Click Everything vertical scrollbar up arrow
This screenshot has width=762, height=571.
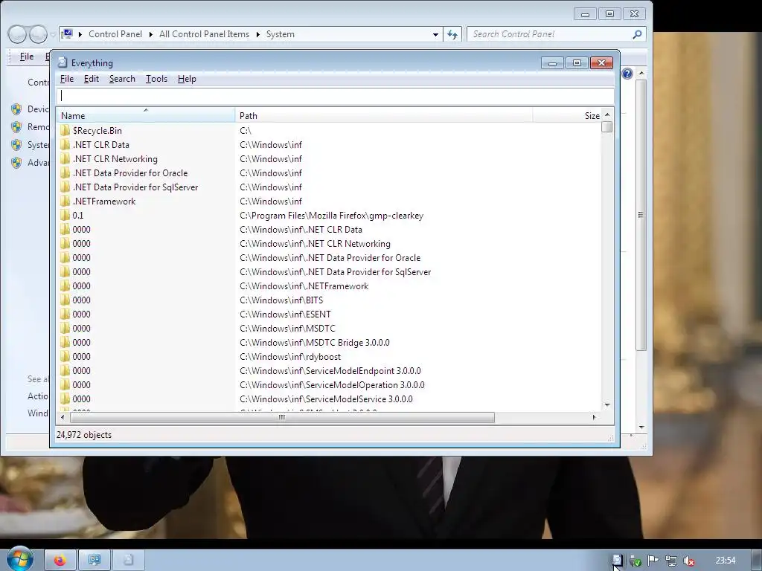coord(607,114)
